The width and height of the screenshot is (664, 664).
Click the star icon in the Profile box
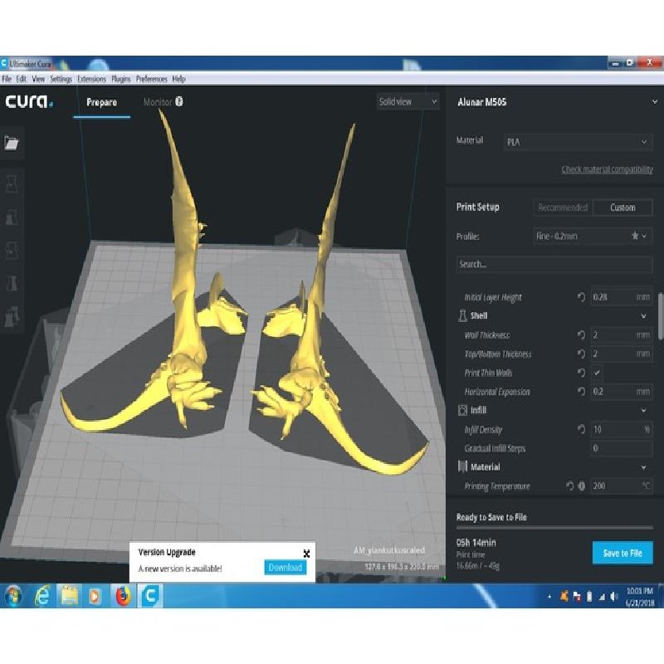pyautogui.click(x=635, y=236)
